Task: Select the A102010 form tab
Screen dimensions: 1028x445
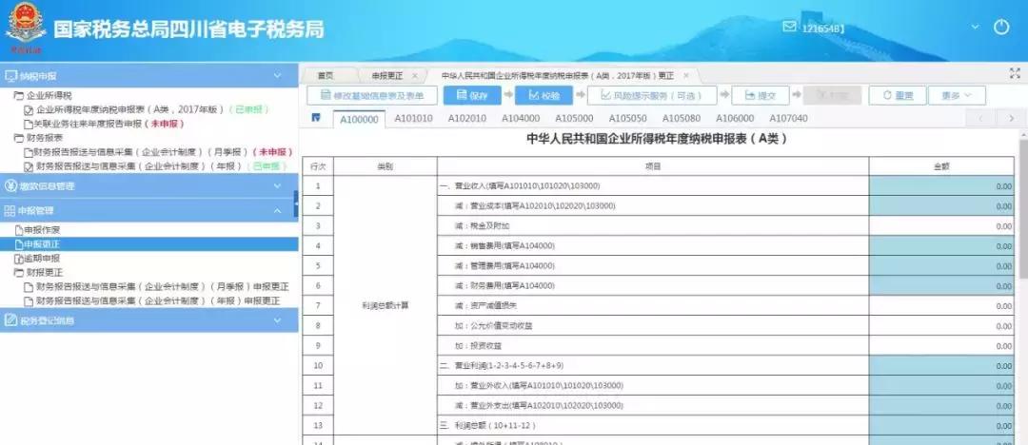Action: tap(466, 119)
